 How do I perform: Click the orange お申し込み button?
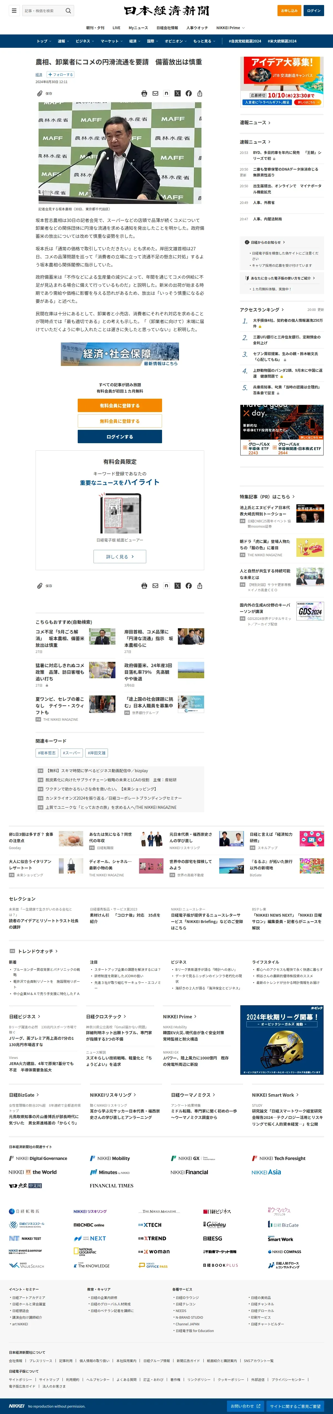[289, 11]
